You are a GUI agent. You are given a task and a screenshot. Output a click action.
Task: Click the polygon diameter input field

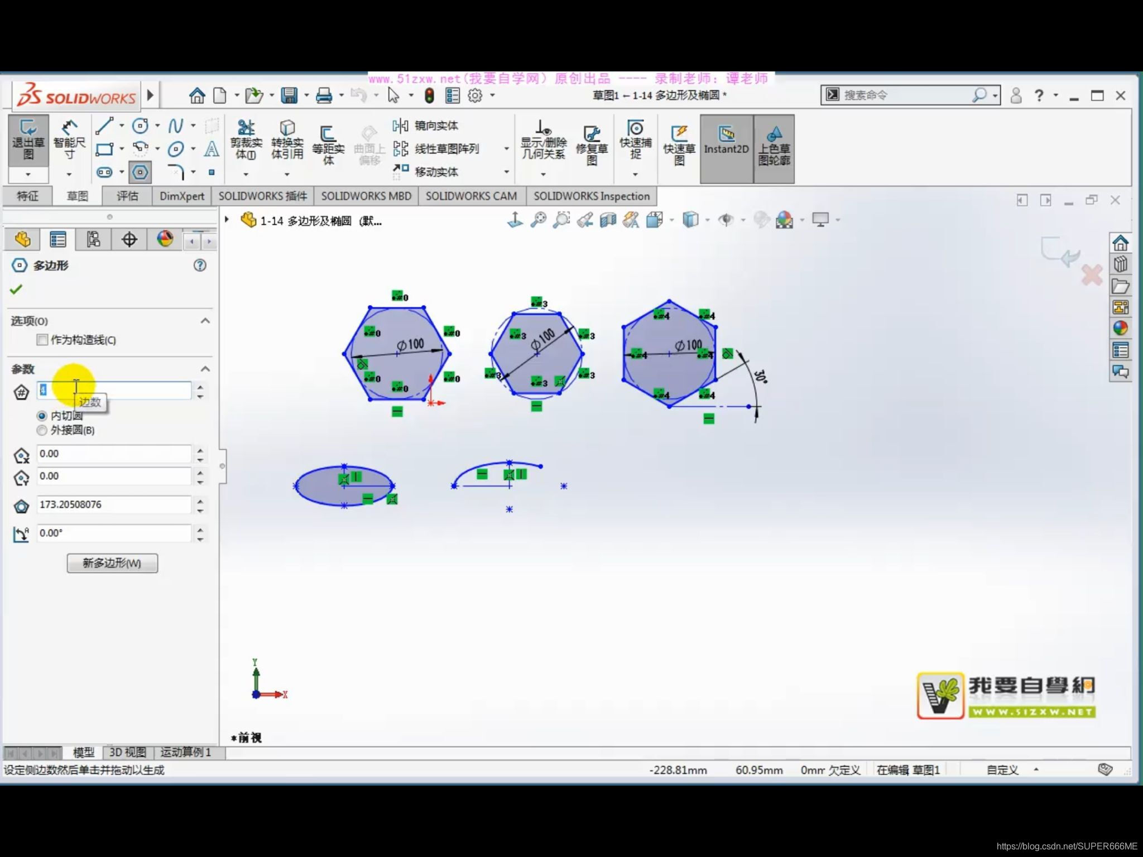coord(114,504)
